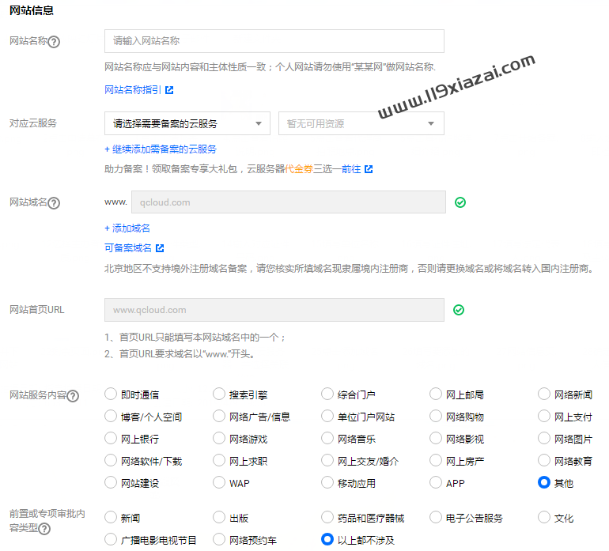The image size is (609, 551).
Task: Select 即时通信 radio button
Action: [x=111, y=394]
